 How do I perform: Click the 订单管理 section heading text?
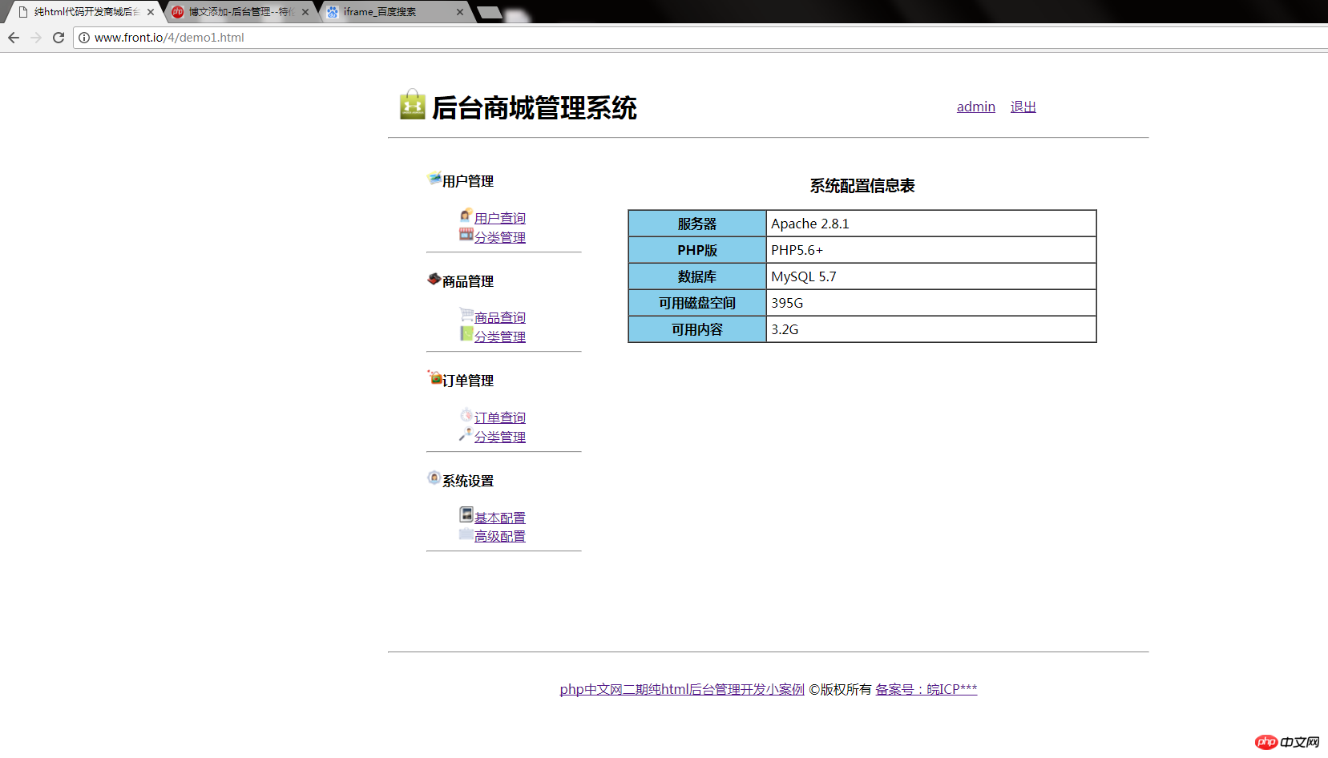pos(468,381)
